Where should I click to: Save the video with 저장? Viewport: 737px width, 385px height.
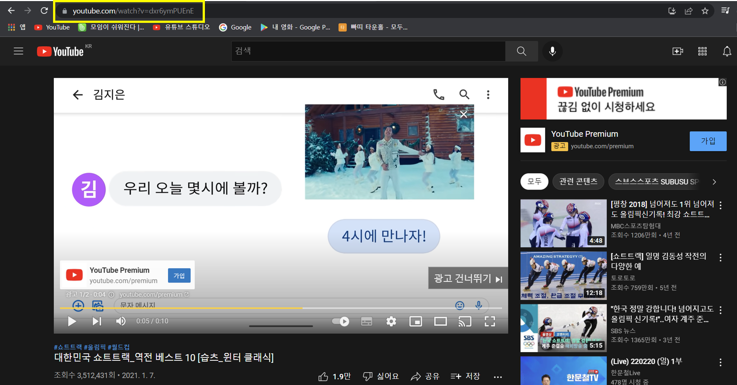coord(465,376)
